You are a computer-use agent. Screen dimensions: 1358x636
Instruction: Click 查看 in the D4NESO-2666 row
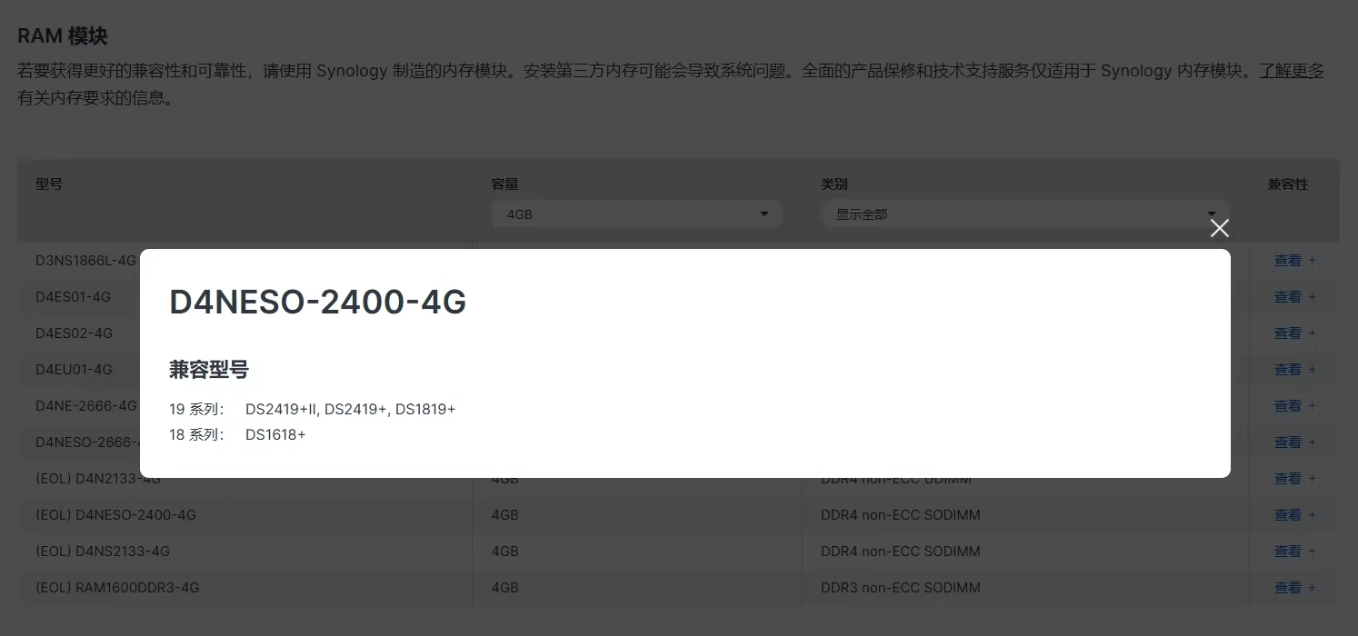tap(1294, 442)
